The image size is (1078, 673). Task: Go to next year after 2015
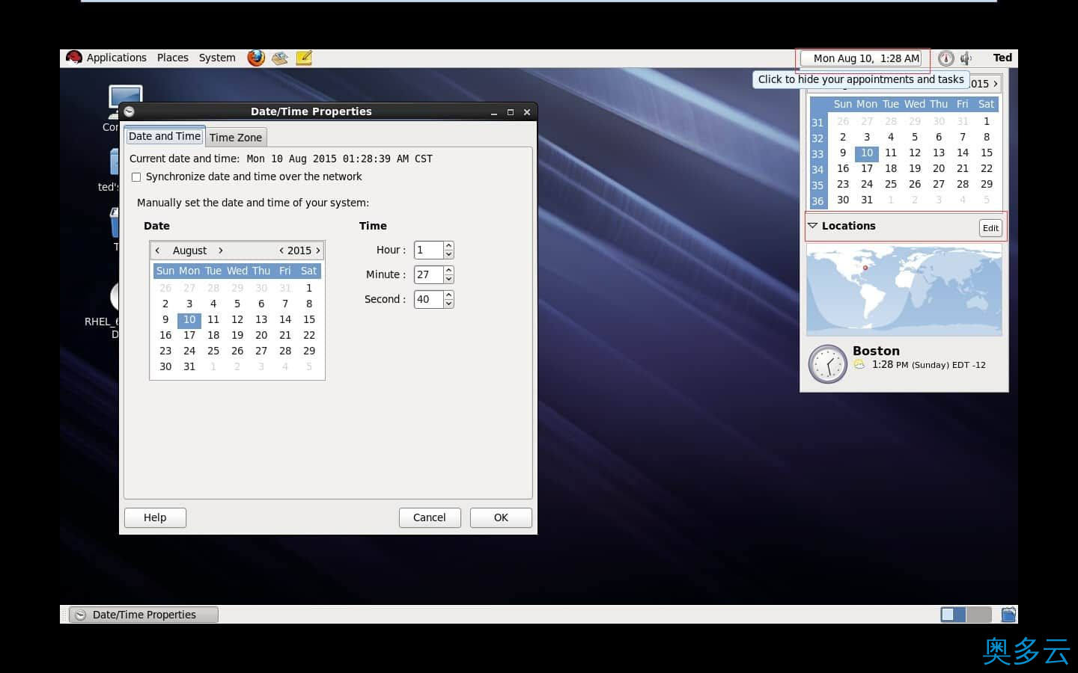click(x=318, y=251)
